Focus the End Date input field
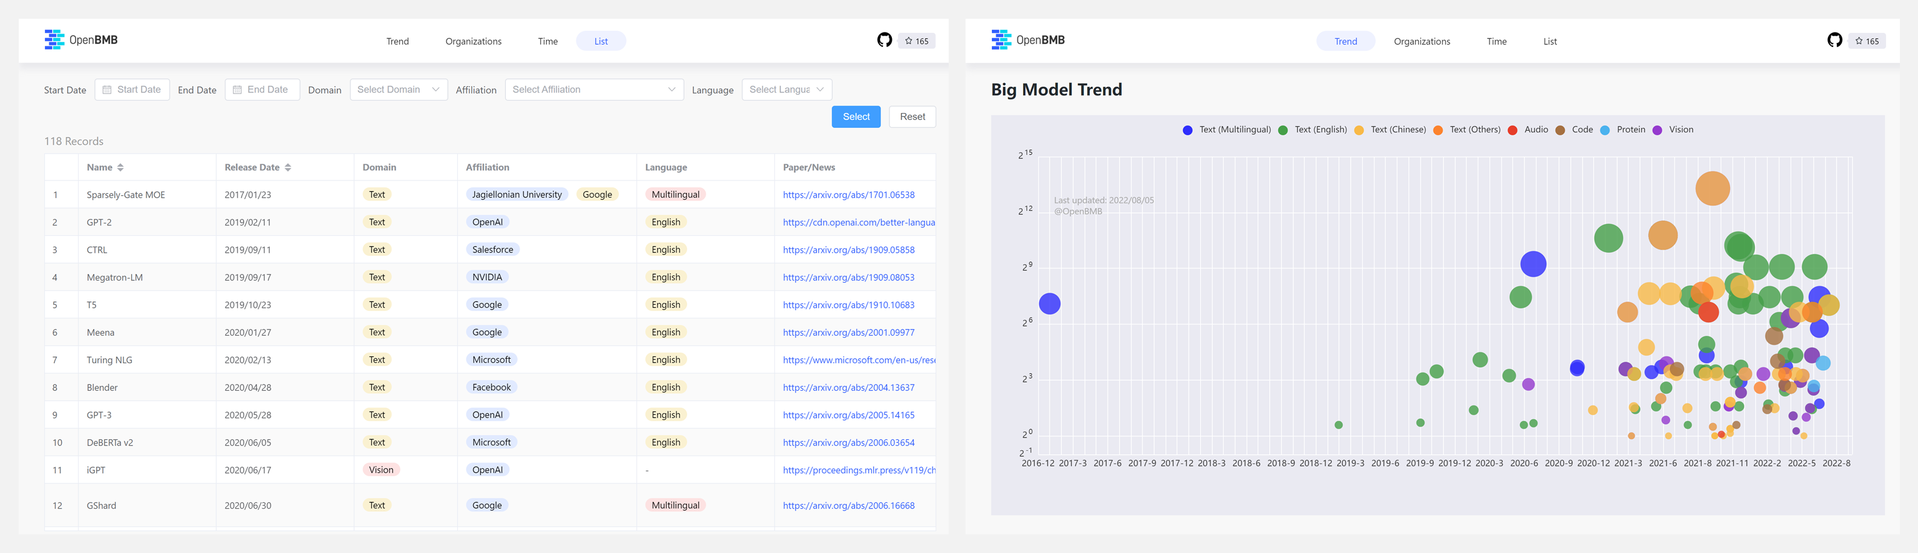The height and width of the screenshot is (553, 1918). [262, 89]
